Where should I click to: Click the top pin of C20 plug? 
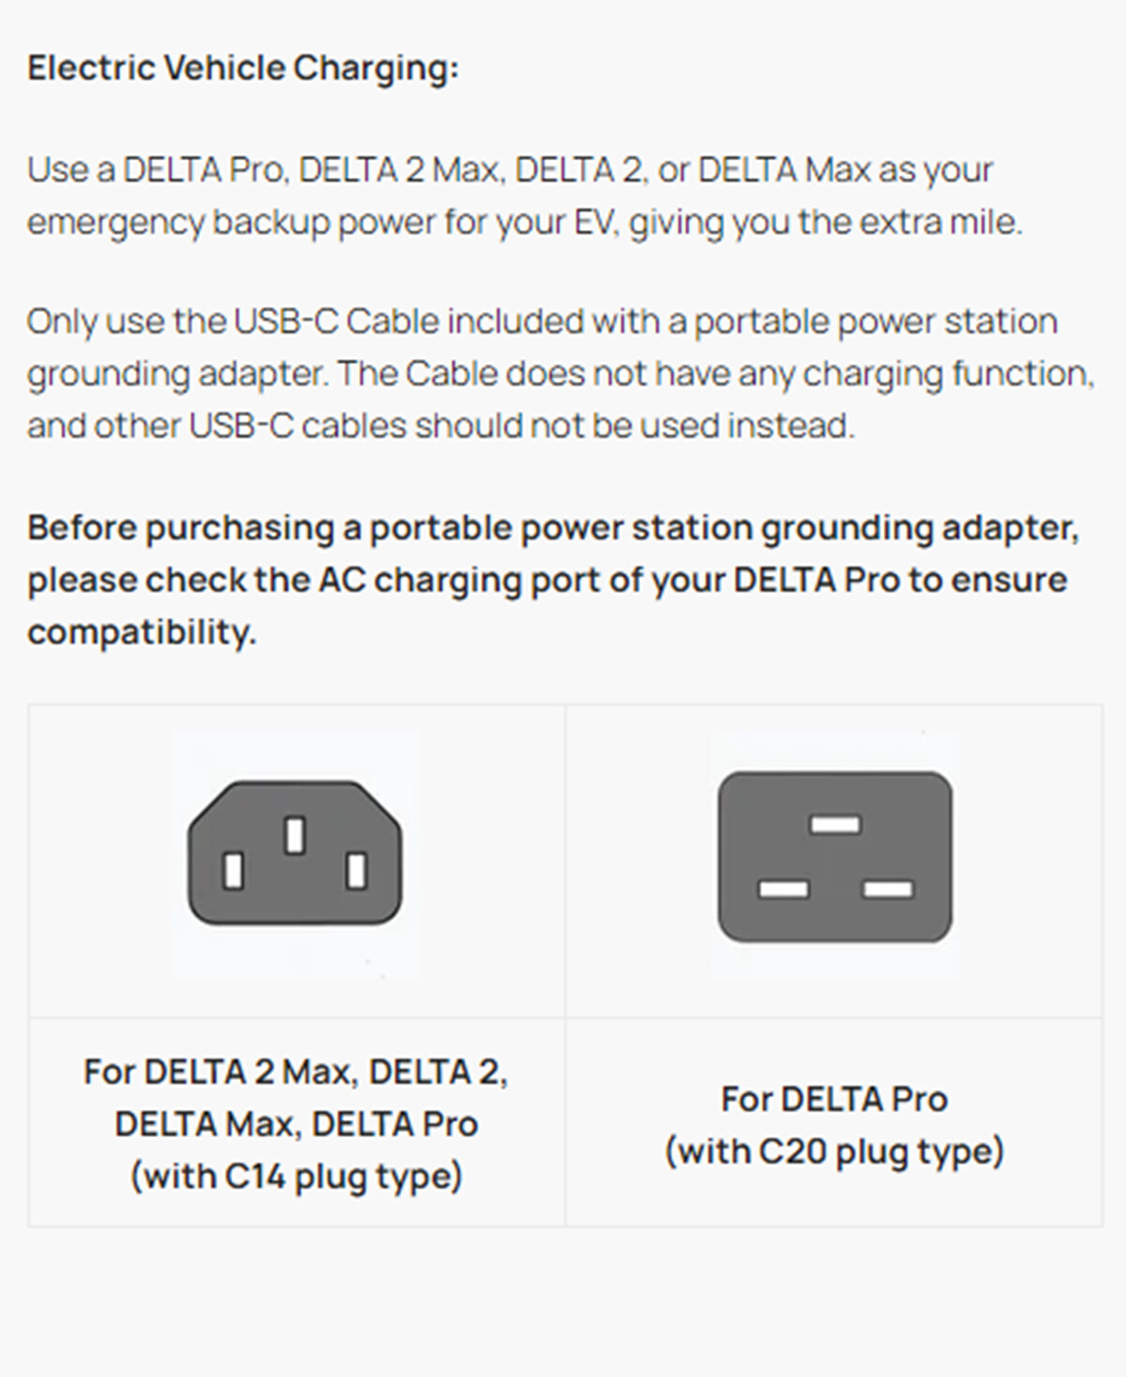[835, 825]
